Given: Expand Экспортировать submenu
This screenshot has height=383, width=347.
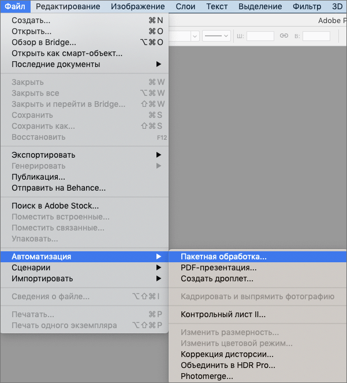Looking at the screenshot, I should 84,155.
